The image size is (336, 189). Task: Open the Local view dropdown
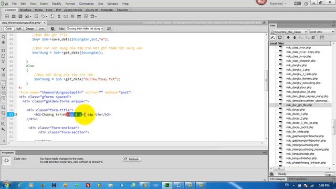coord(322,32)
